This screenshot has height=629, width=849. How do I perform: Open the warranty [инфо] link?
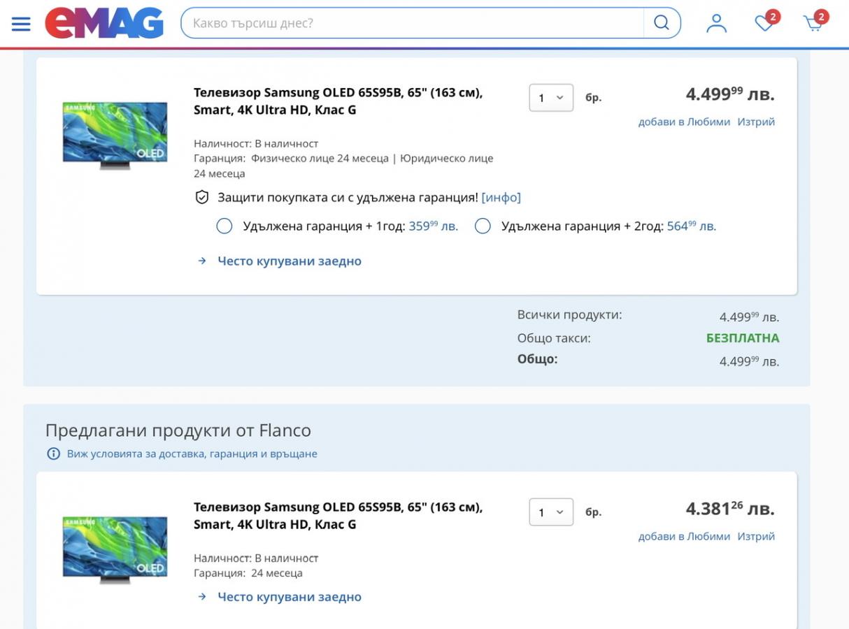click(x=501, y=198)
